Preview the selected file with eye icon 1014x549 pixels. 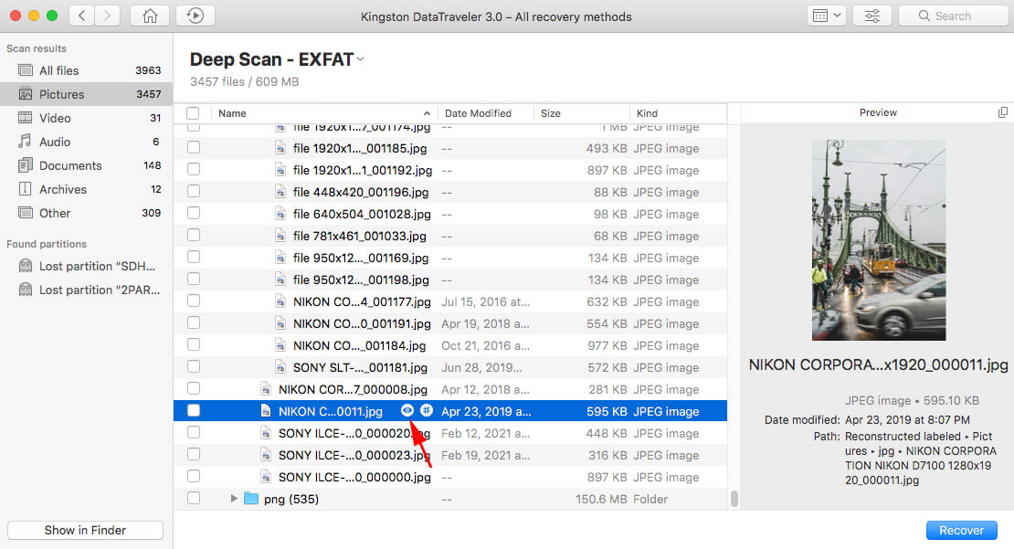point(407,411)
